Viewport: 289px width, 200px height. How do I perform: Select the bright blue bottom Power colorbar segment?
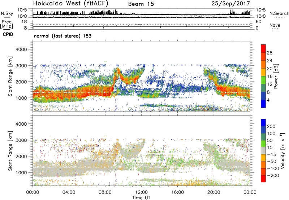click(x=263, y=104)
